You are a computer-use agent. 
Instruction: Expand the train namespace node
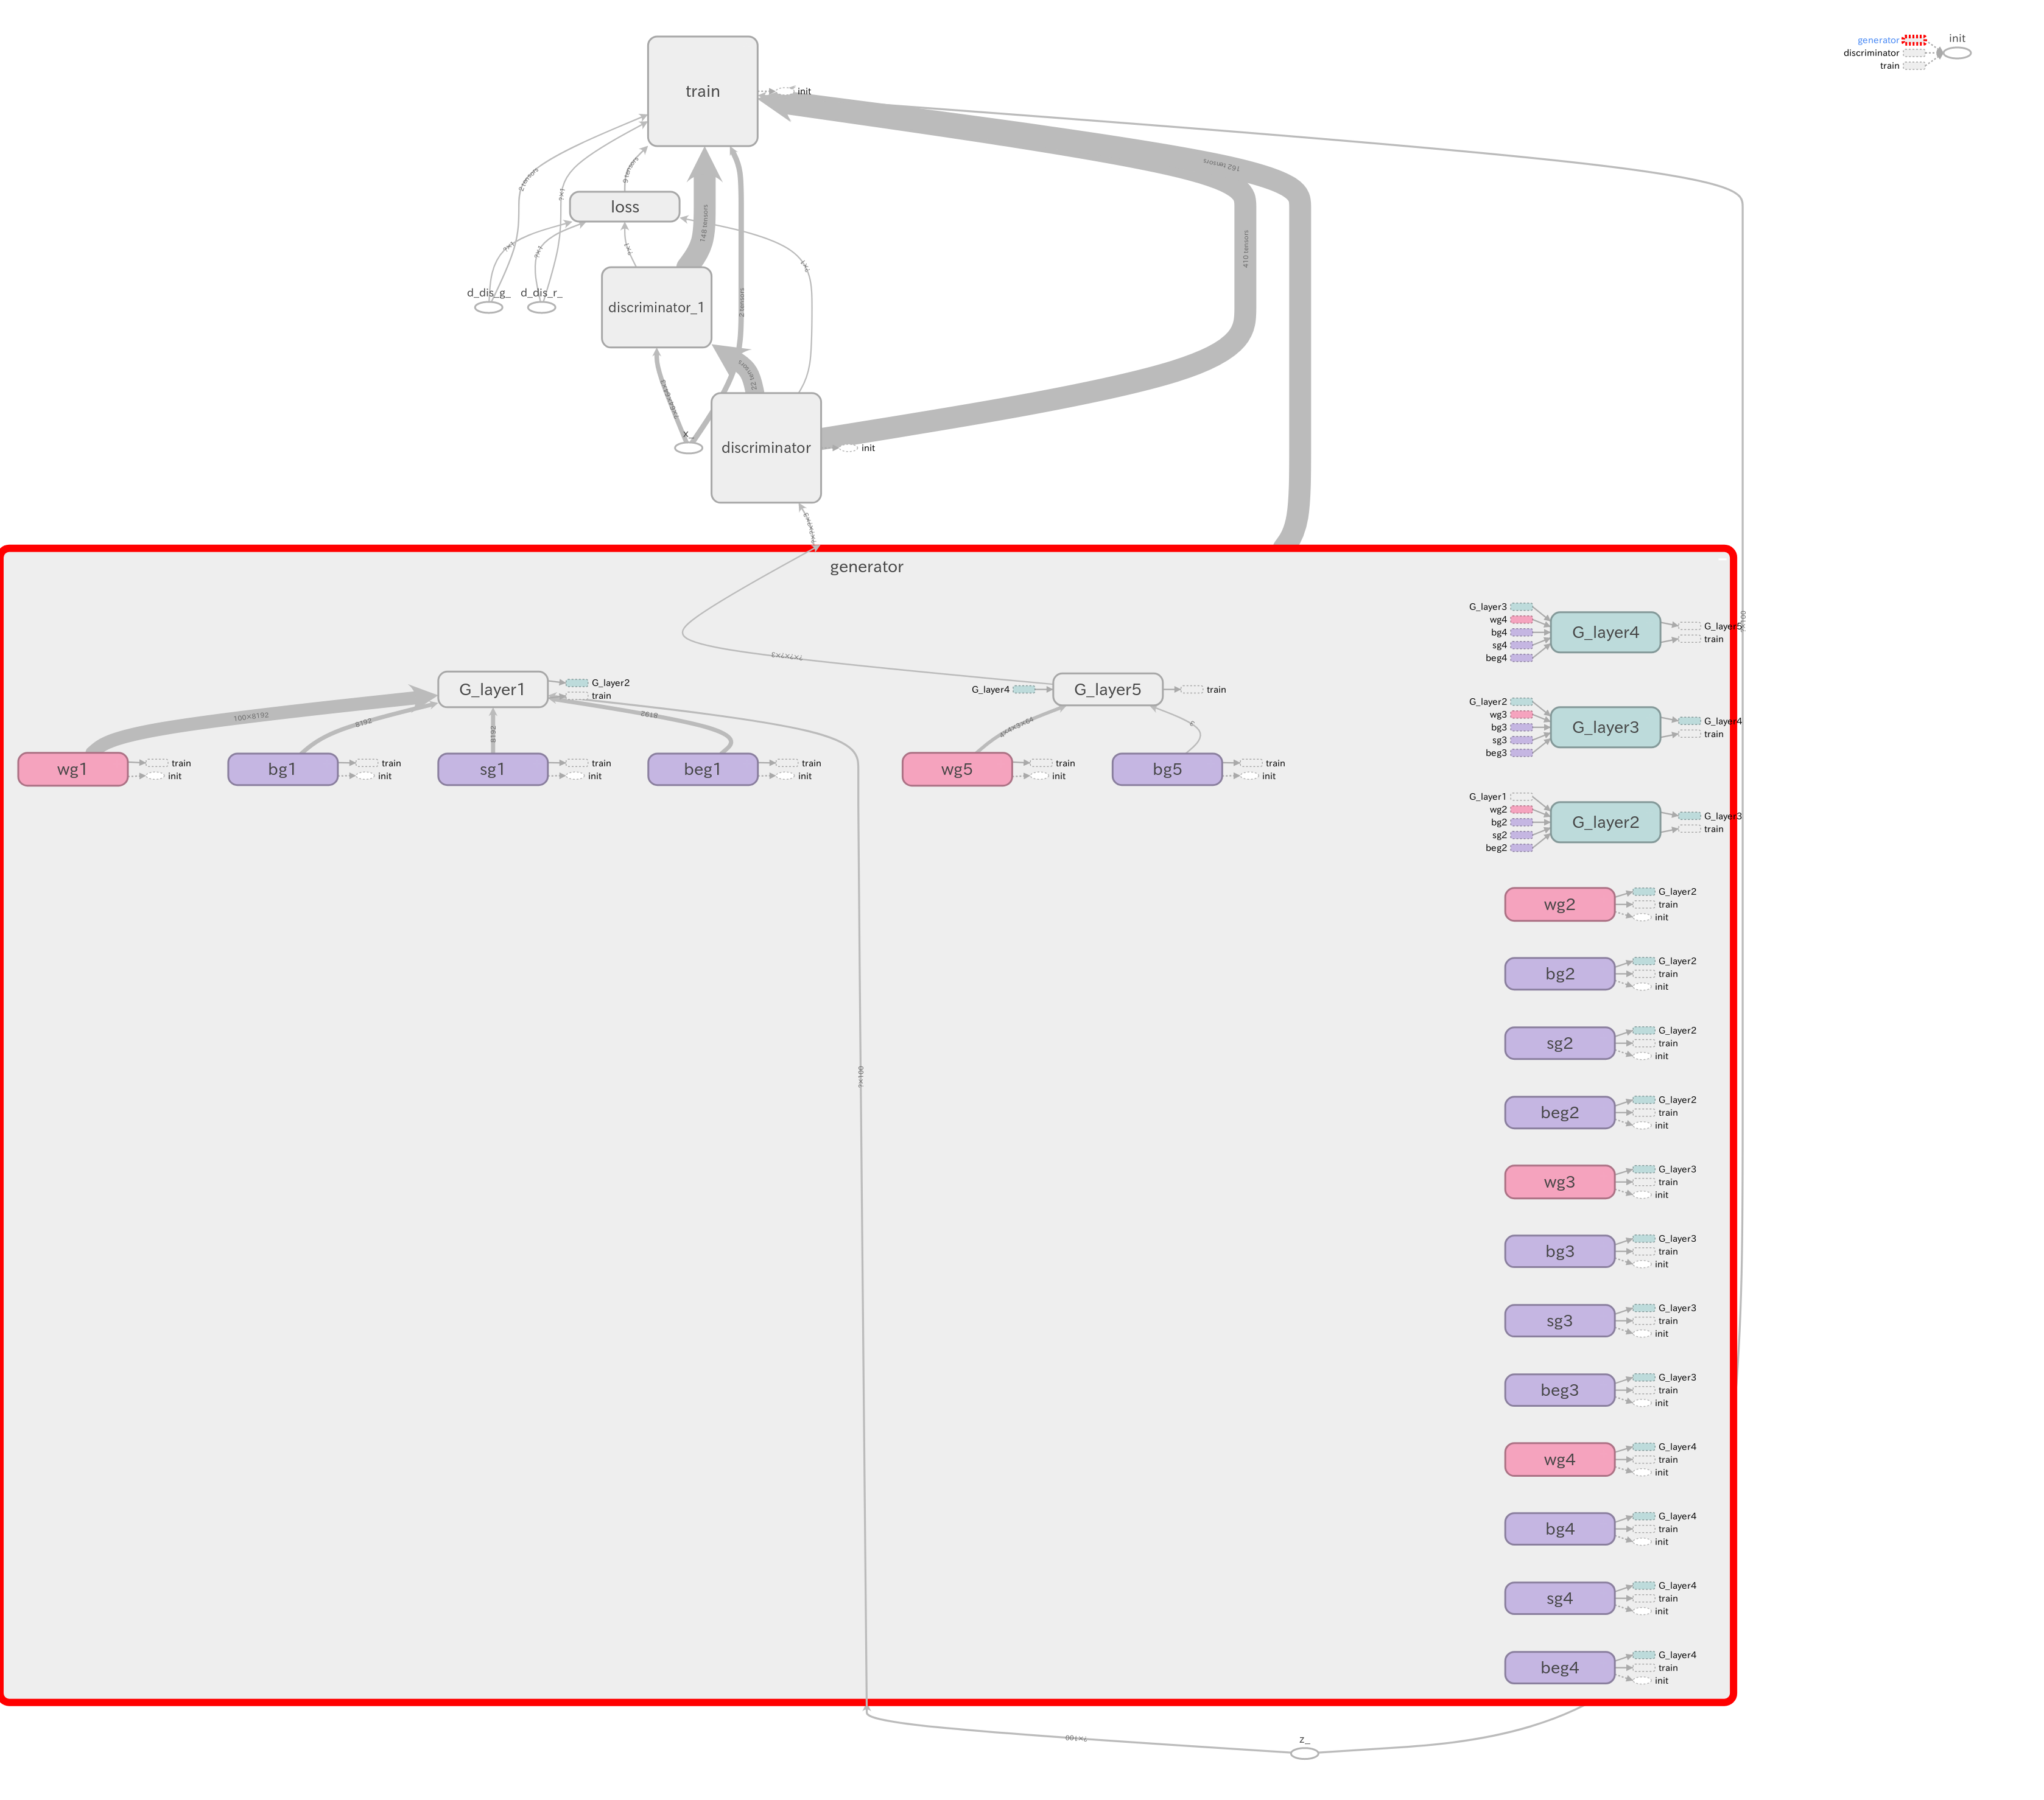(x=702, y=91)
